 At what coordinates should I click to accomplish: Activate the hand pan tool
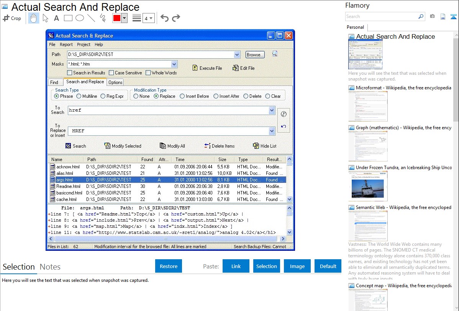(33, 18)
